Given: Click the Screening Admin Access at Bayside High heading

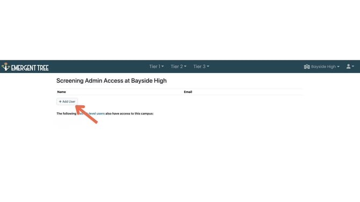Looking at the screenshot, I should pos(112,81).
